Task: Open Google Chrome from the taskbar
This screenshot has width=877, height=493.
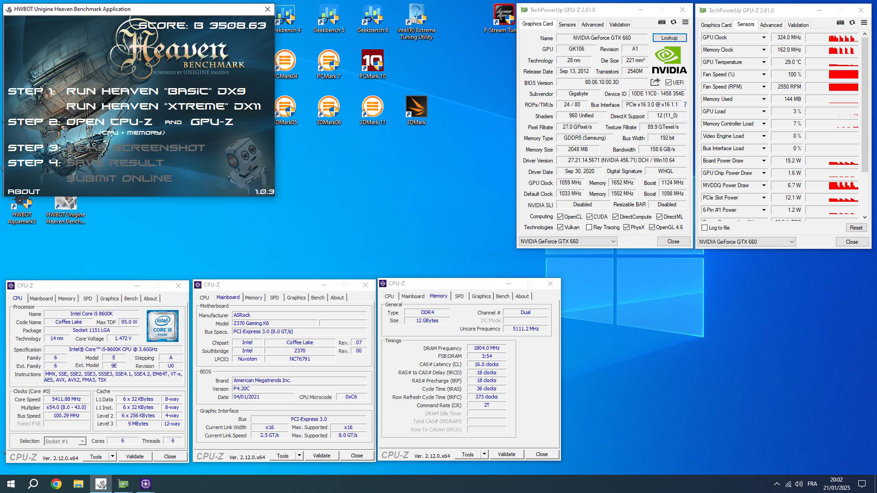Action: [56, 484]
